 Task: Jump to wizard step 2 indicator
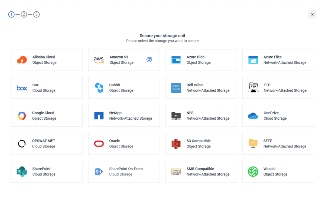[24, 14]
